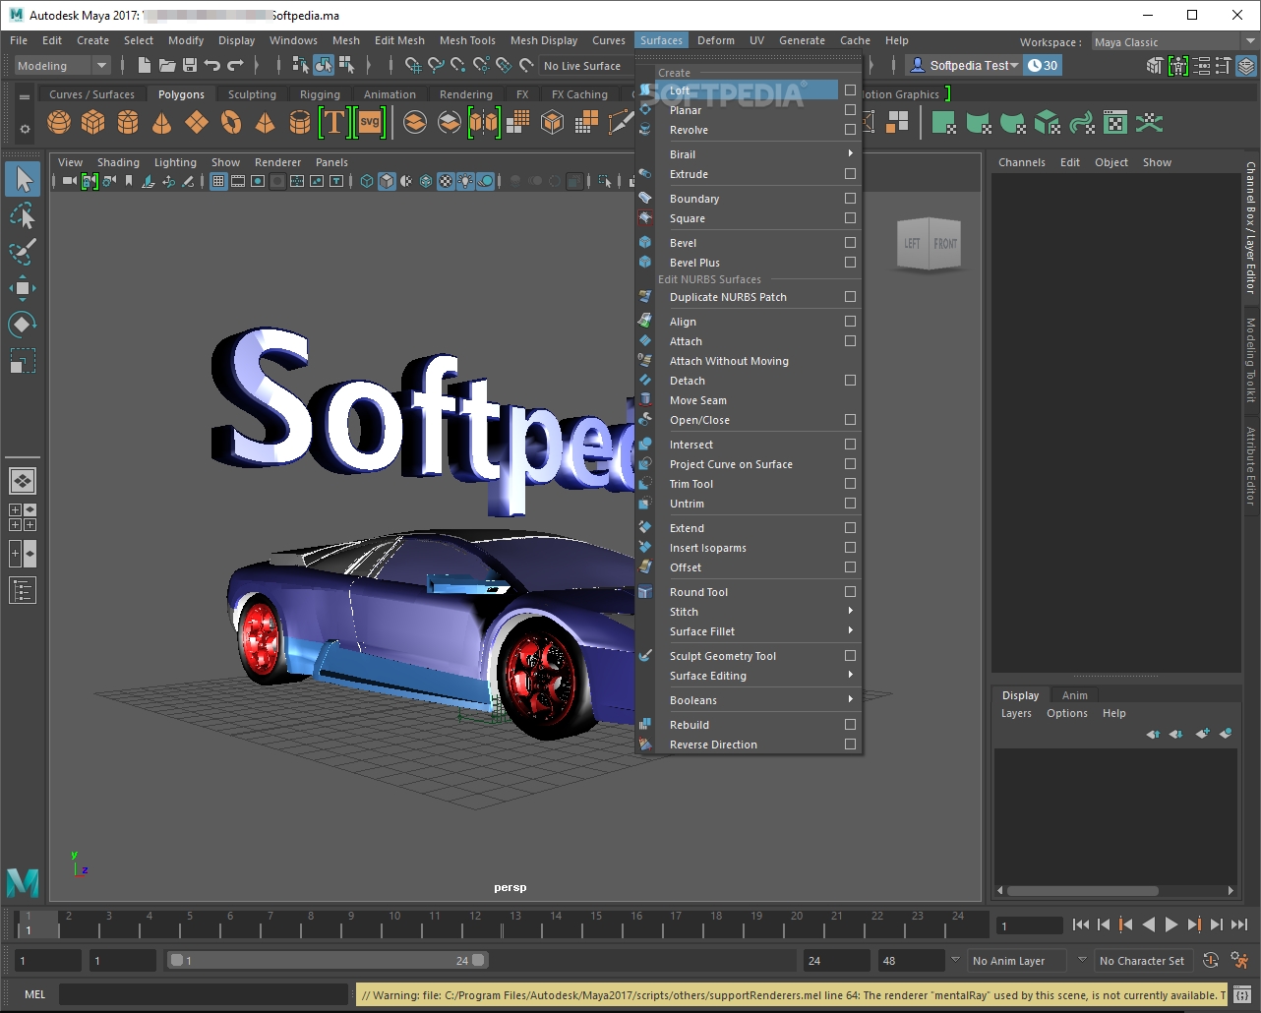Open Rebuild options box
Screen dimensions: 1261x1013
(850, 725)
